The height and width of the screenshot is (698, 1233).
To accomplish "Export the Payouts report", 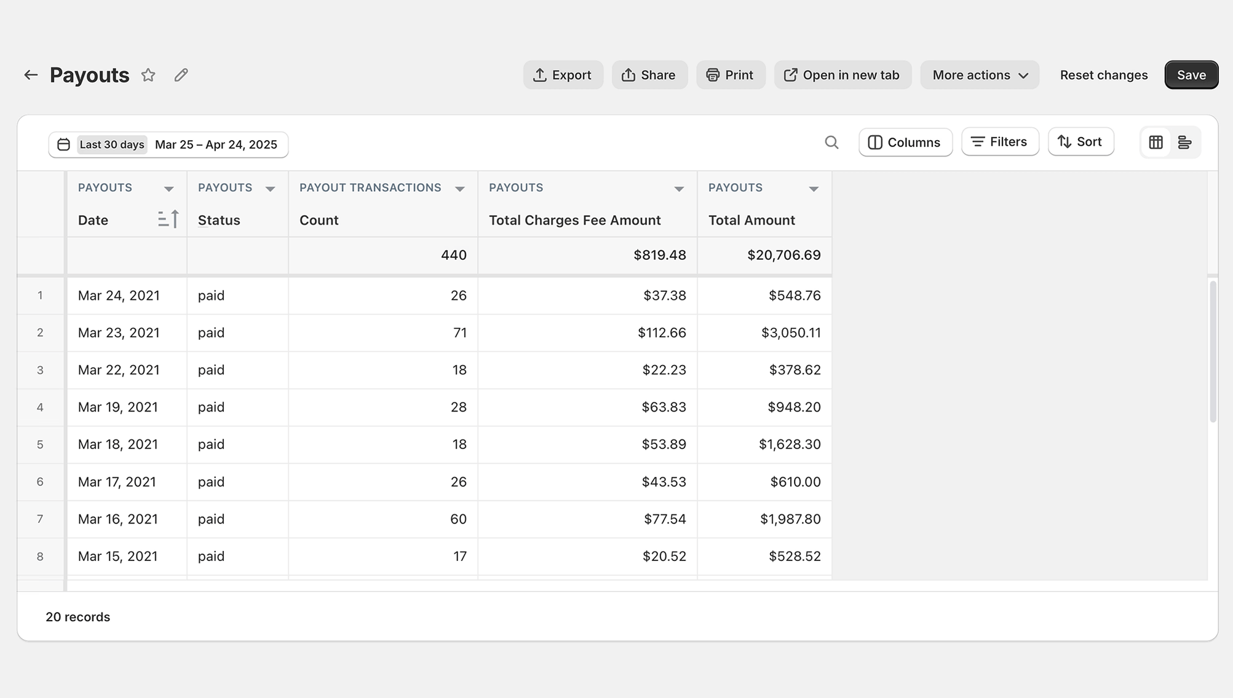I will click(563, 75).
